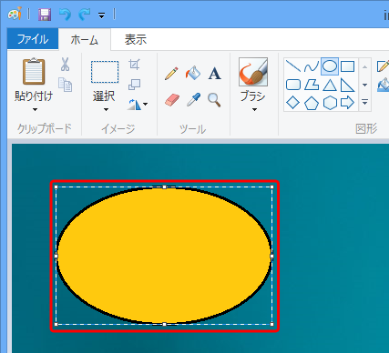Viewport: 389px width, 353px height.
Task: Choose the Triangle shape
Action: pyautogui.click(x=330, y=85)
